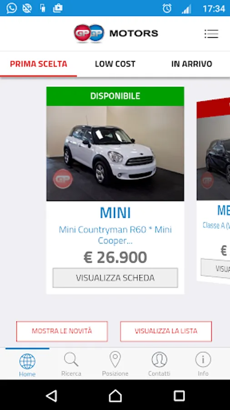This screenshot has height=410, width=230.
Task: Tap the Android back navigation icon
Action: (x=51, y=395)
